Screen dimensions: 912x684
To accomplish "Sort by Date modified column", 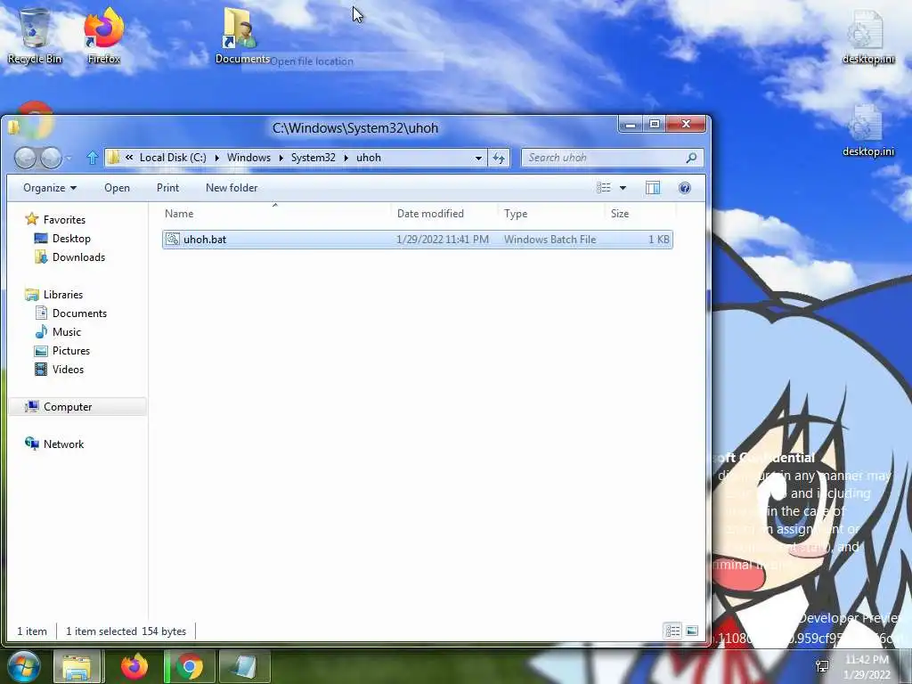I will coord(444,214).
